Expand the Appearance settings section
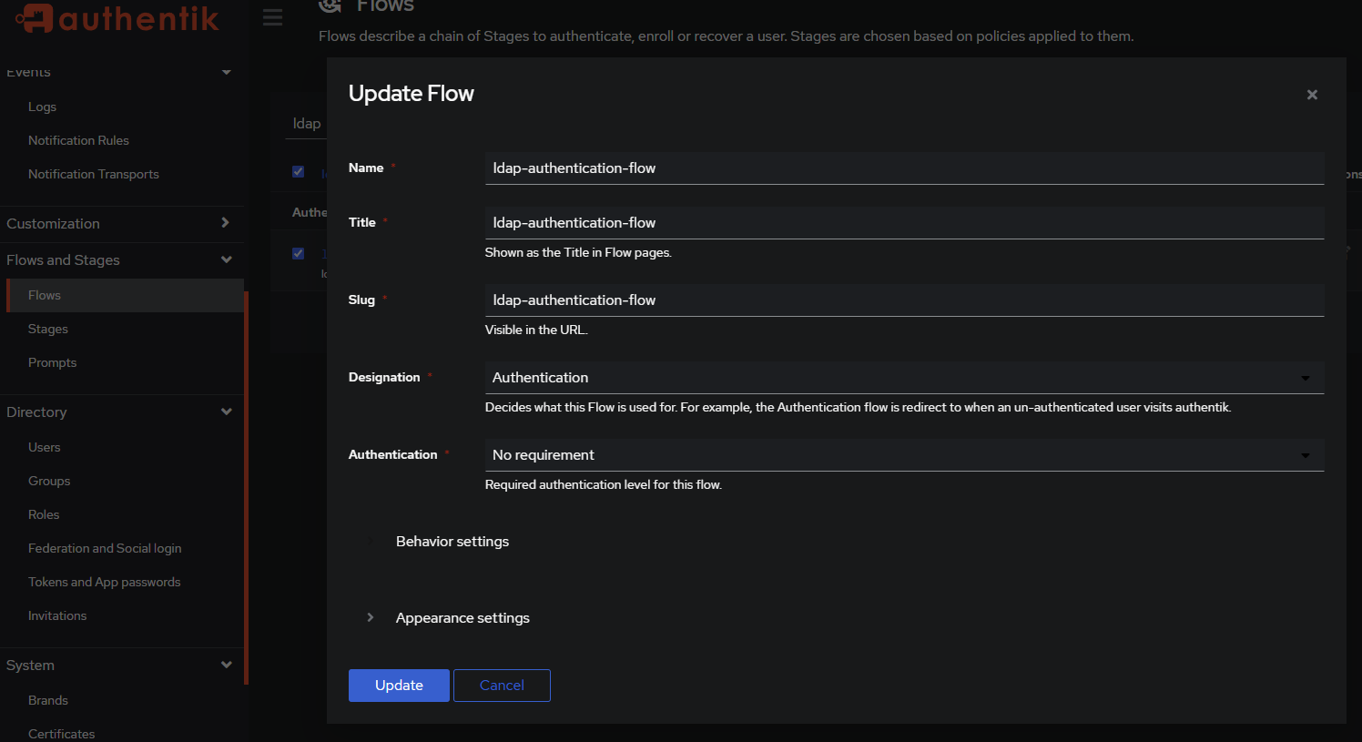This screenshot has width=1362, height=742. click(x=462, y=618)
